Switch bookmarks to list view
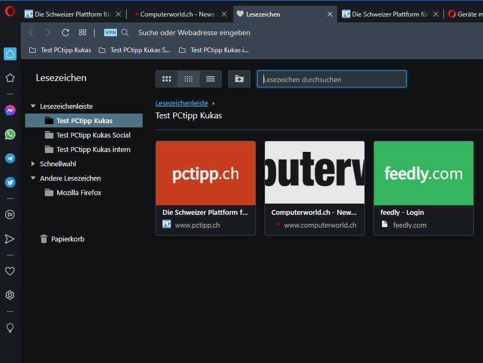This screenshot has width=483, height=363. coord(211,79)
